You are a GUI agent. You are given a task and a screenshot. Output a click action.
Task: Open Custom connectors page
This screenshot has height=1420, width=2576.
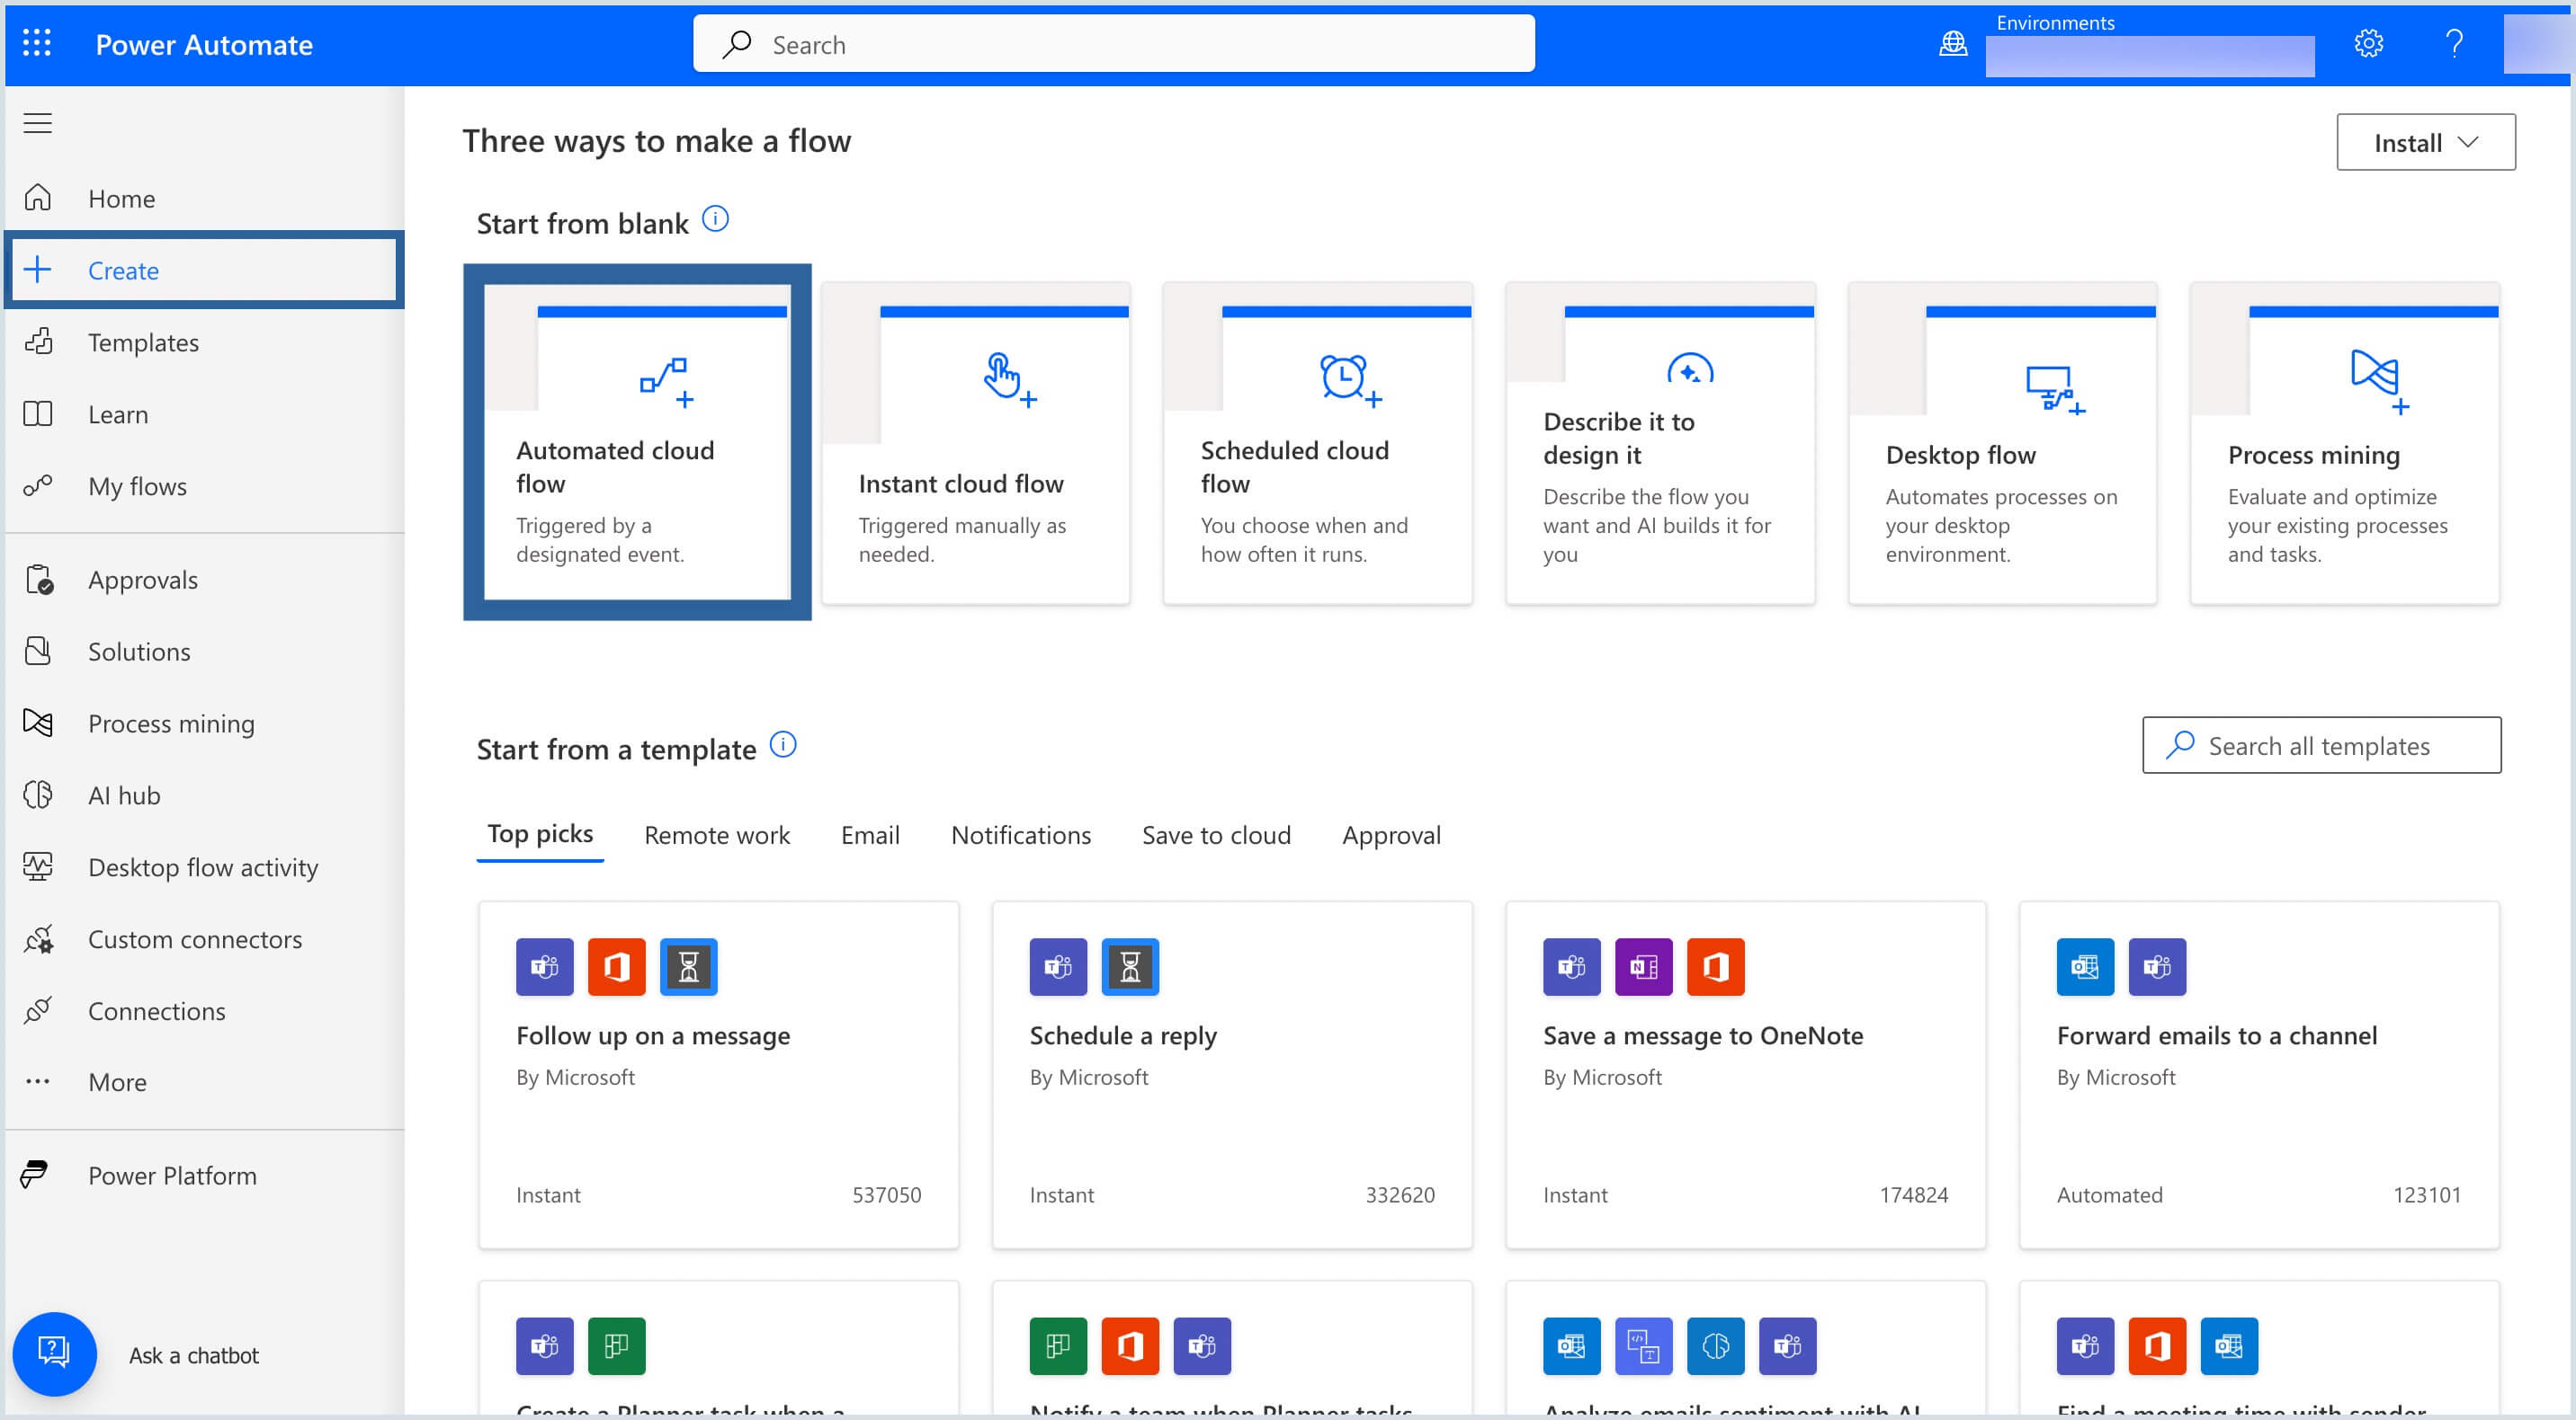194,939
